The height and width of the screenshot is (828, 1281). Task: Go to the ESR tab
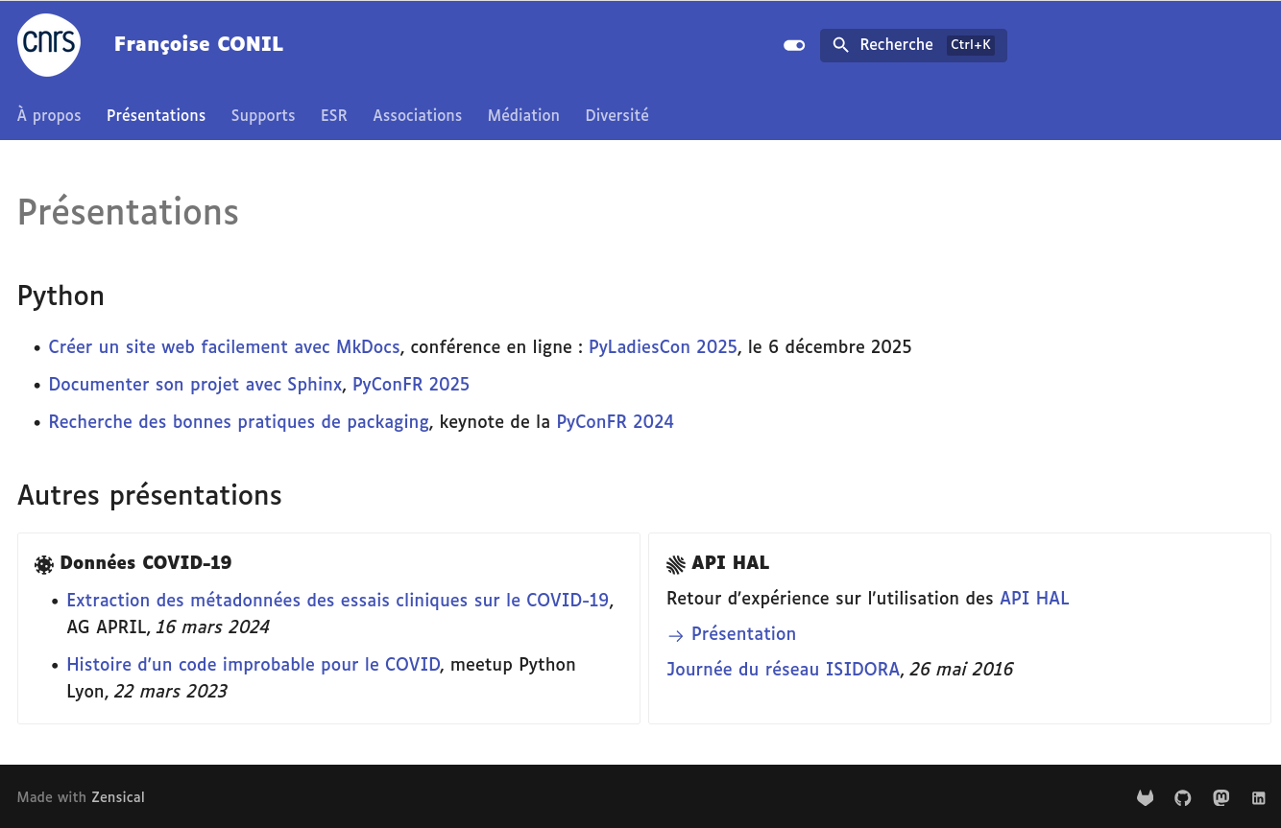pyautogui.click(x=334, y=115)
